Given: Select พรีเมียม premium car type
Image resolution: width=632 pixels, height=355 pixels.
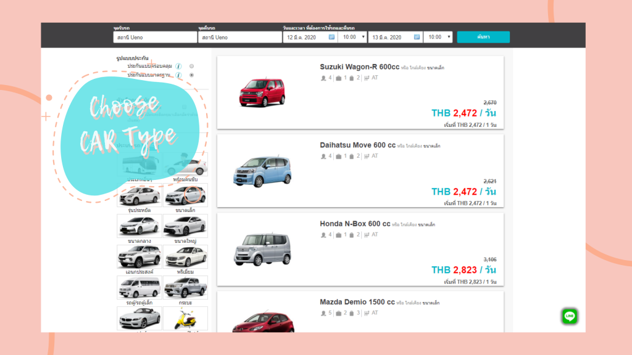Looking at the screenshot, I should pos(185,257).
